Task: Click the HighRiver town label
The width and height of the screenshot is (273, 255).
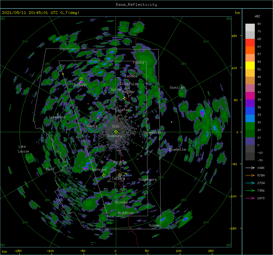Action: (x=126, y=213)
